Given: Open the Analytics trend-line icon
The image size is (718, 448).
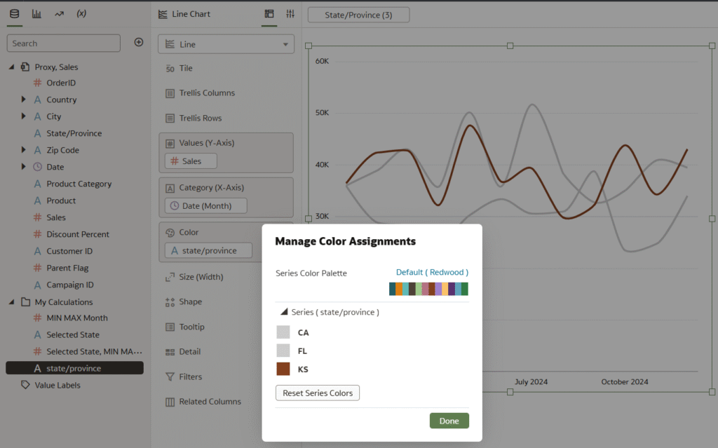Looking at the screenshot, I should click(59, 14).
